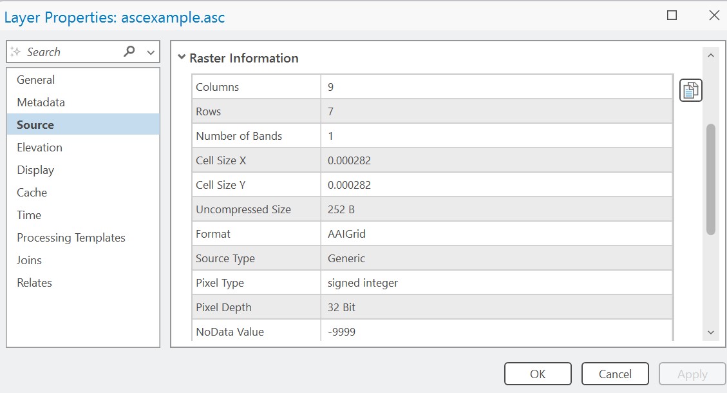Go to the Elevation tab
The height and width of the screenshot is (393, 727).
click(39, 148)
